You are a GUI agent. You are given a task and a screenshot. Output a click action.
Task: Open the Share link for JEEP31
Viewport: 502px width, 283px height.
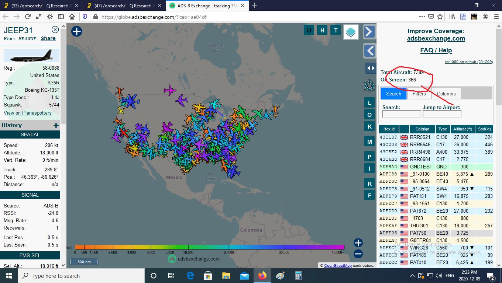tap(48, 38)
